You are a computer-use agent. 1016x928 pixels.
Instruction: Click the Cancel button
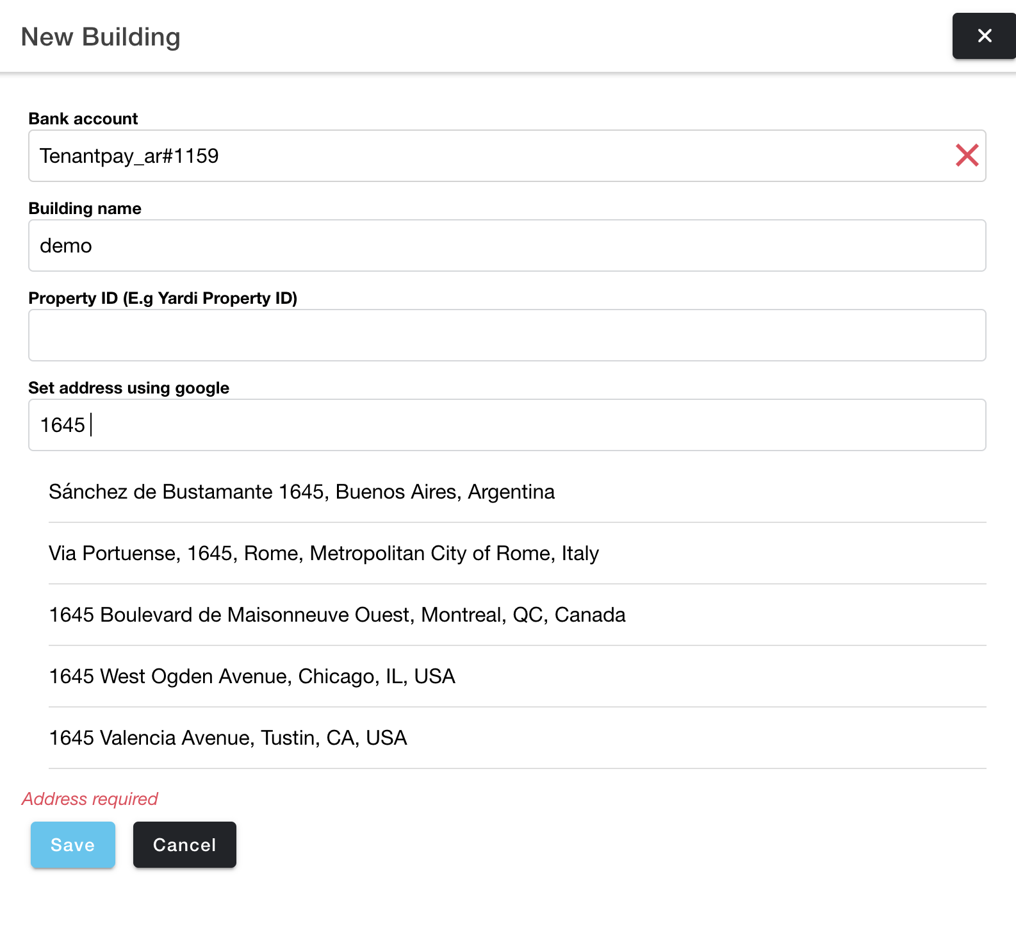point(184,845)
